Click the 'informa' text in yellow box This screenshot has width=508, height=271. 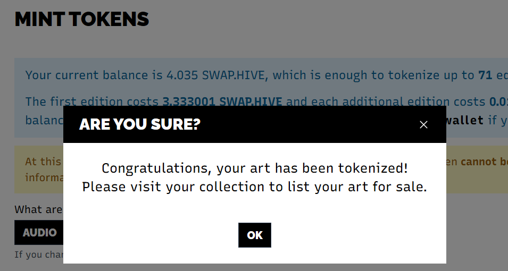click(x=45, y=177)
